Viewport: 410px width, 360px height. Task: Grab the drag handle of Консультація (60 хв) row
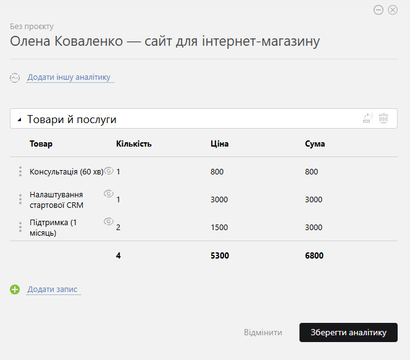(20, 171)
